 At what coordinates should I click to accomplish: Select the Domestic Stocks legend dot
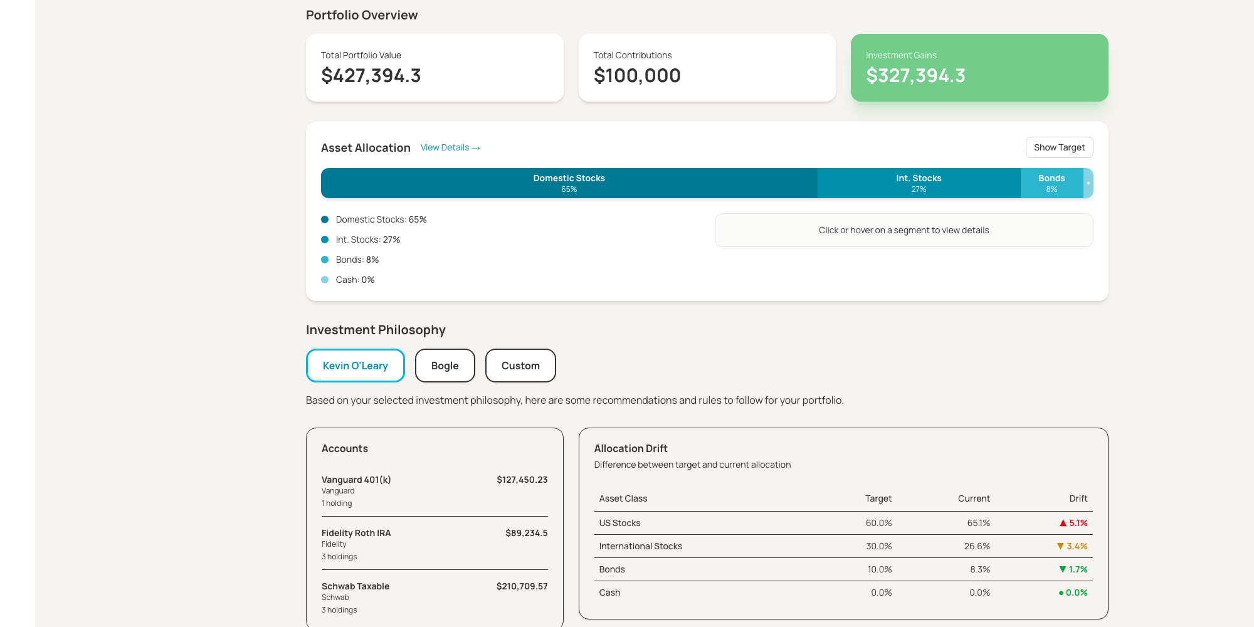(325, 219)
